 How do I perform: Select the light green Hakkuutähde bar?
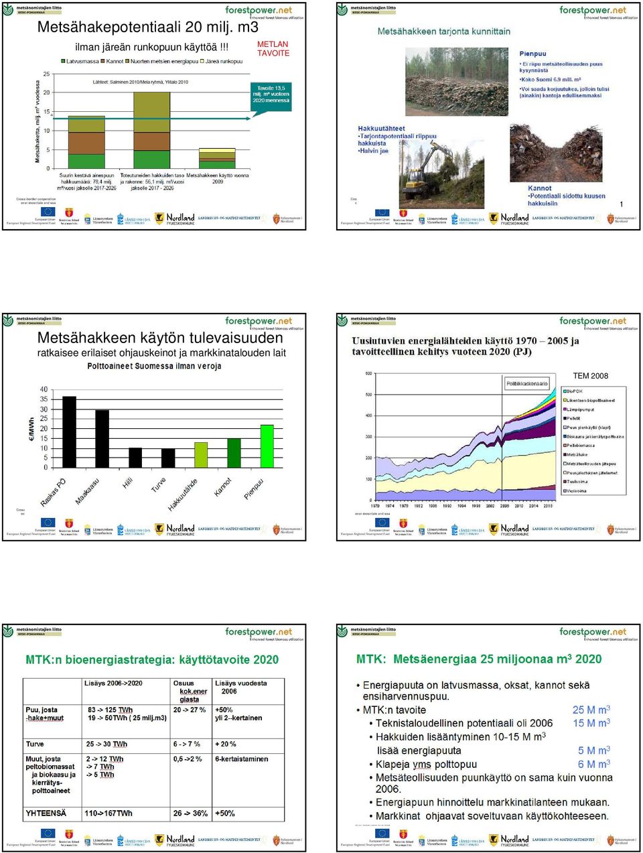tap(201, 455)
